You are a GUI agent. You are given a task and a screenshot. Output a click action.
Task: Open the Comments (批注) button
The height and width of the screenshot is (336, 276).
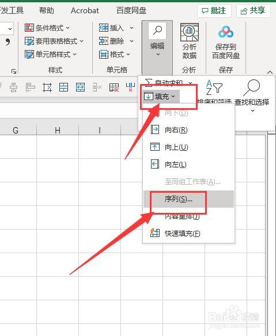(214, 11)
